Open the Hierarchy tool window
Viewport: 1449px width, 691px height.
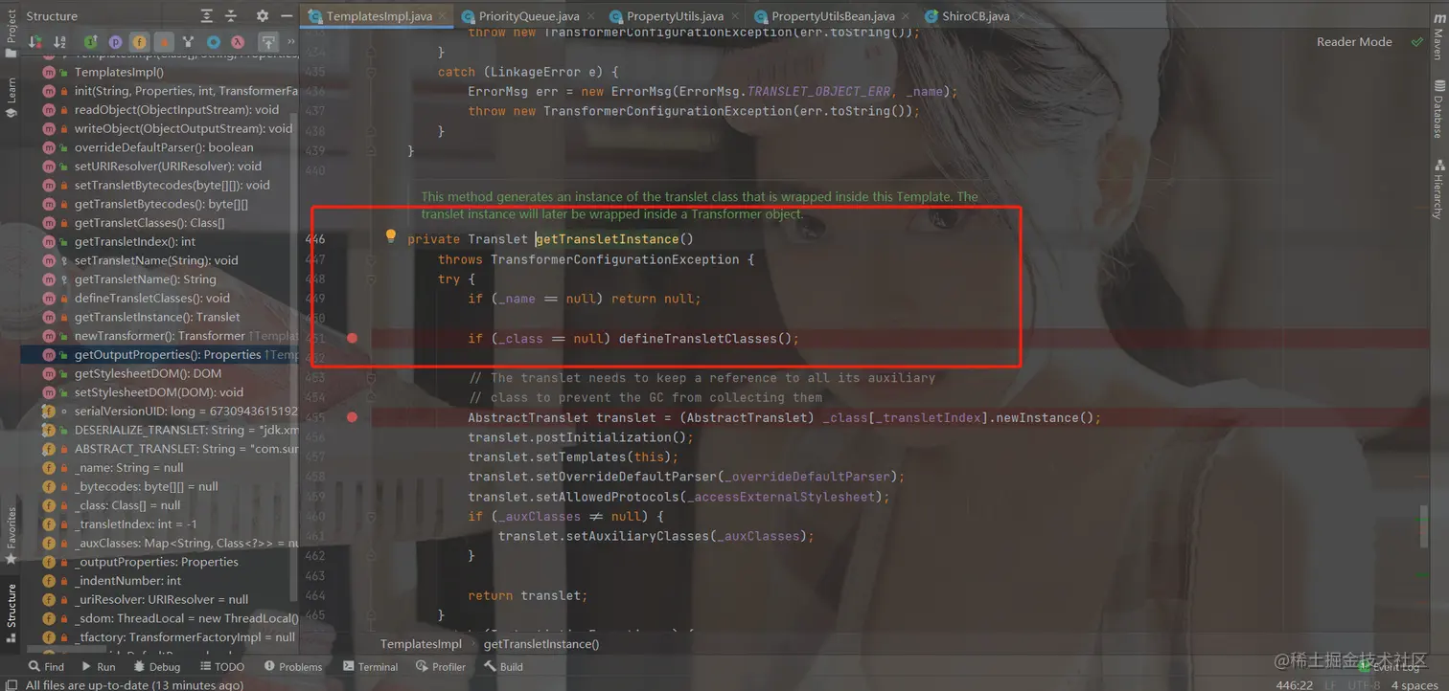click(1437, 189)
